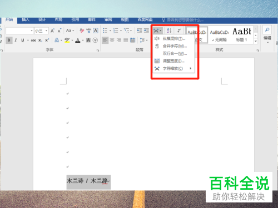The width and height of the screenshot is (278, 208).
Task: Switch to 布局 Layout tab
Action: (58, 19)
